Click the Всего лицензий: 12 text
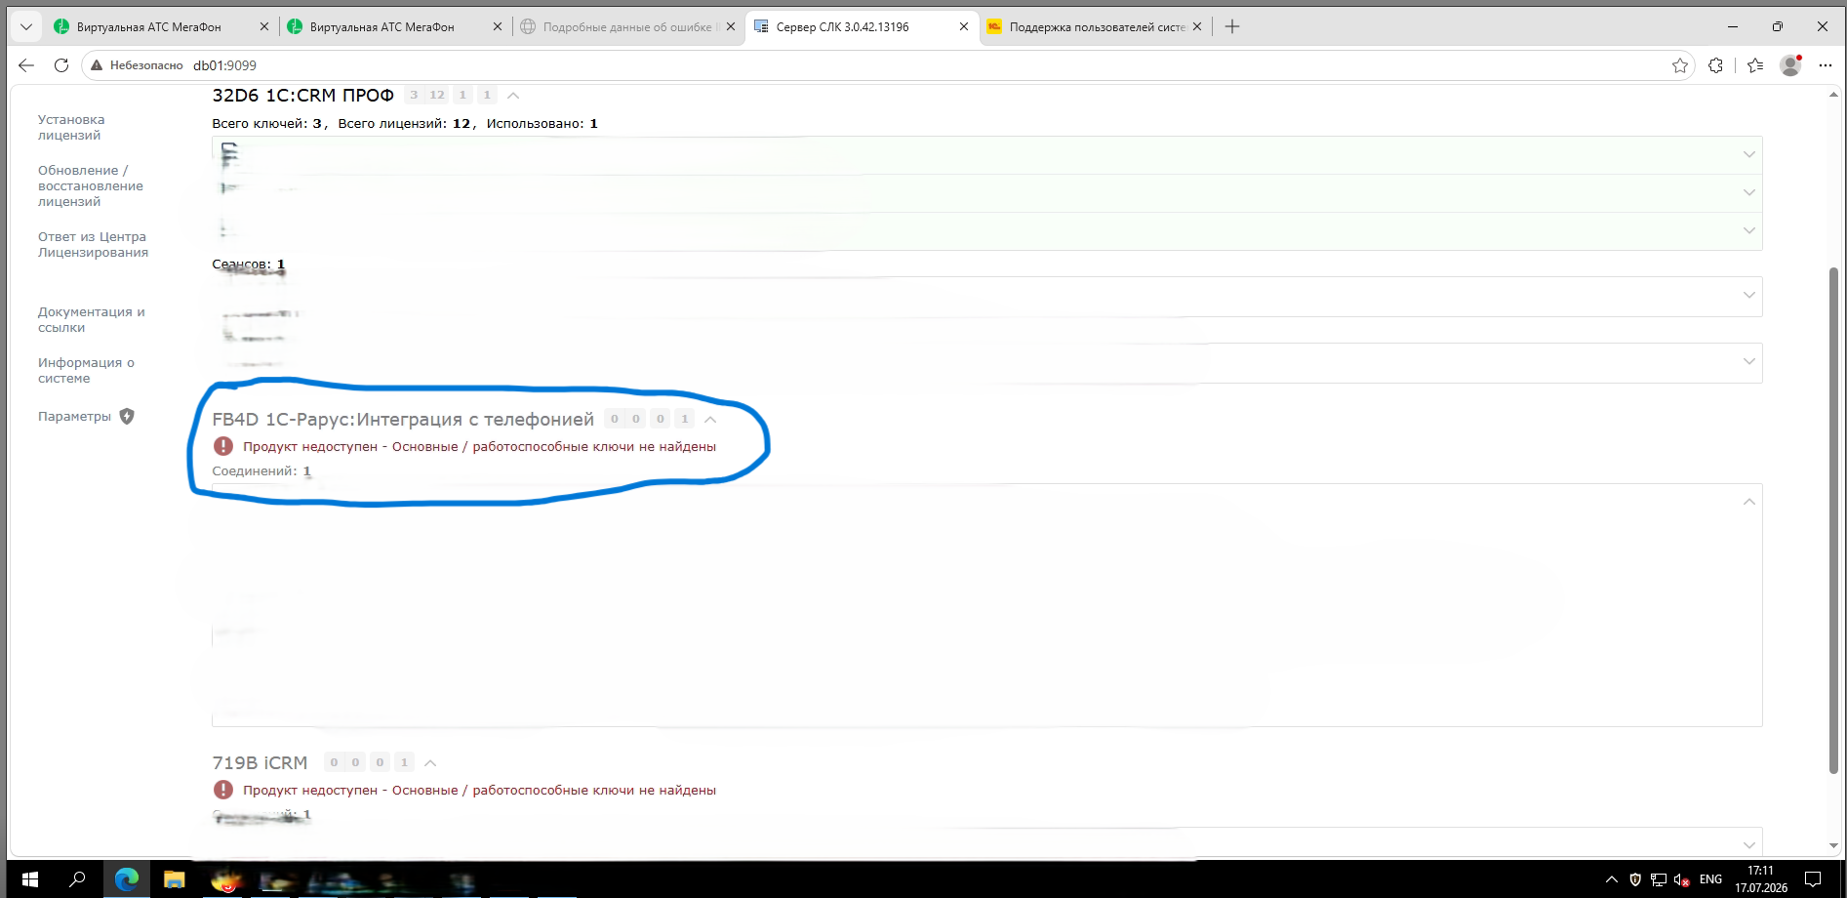The width and height of the screenshot is (1847, 898). point(405,123)
